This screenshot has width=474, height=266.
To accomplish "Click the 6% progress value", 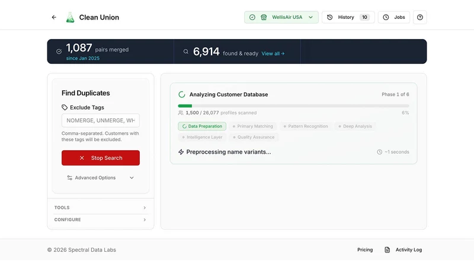I will [405, 113].
